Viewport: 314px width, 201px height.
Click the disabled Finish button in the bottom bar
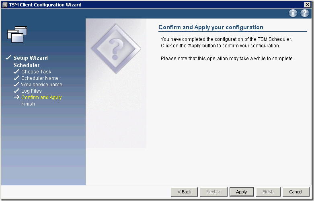coord(268,192)
